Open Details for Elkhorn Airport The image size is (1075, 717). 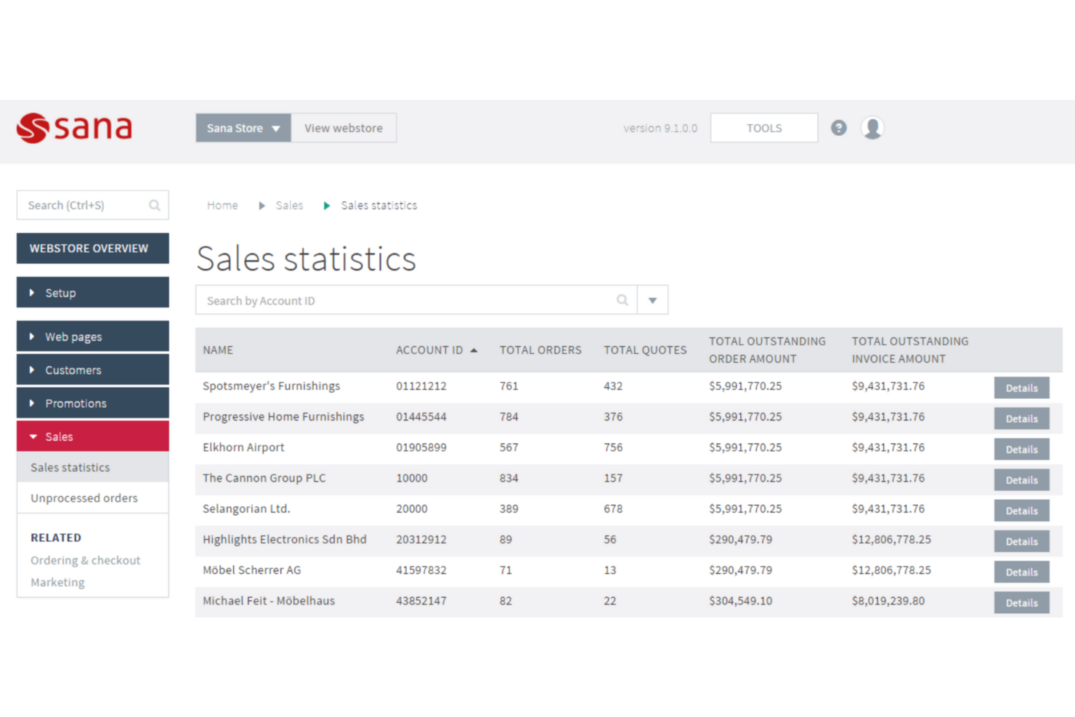(1021, 450)
